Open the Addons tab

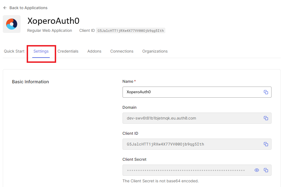pyautogui.click(x=94, y=51)
